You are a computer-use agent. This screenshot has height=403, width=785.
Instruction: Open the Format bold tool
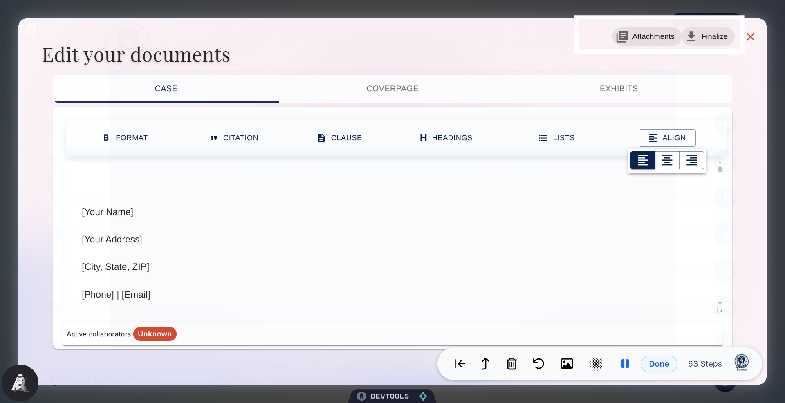coord(125,138)
